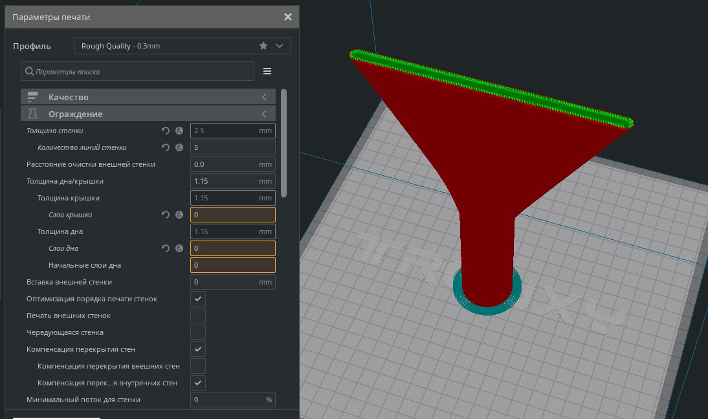Disable Оптимизация порядка печати стенок checkbox
The image size is (708, 419).
pos(198,299)
